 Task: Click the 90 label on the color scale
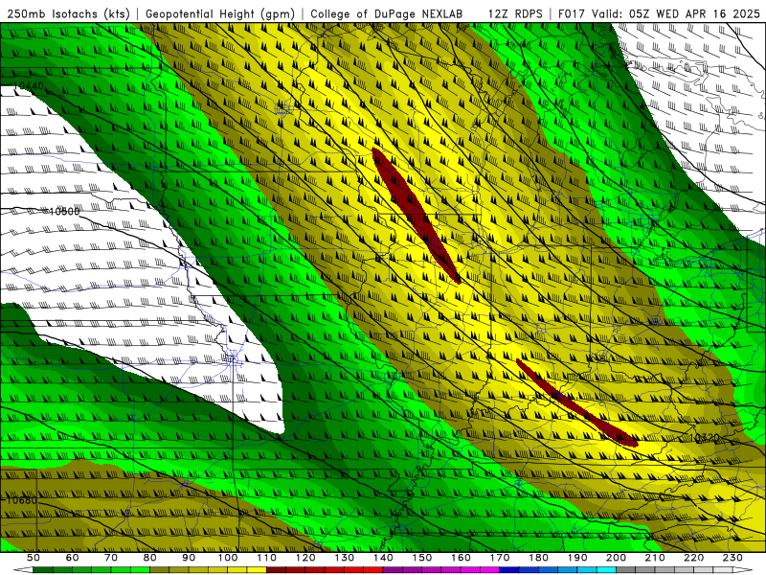(x=189, y=558)
